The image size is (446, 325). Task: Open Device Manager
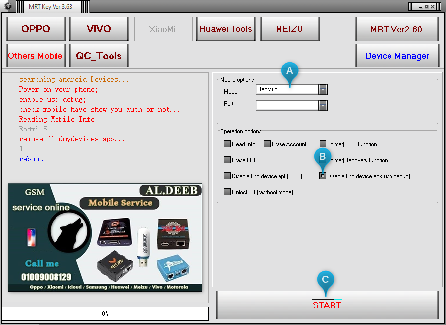[x=397, y=56]
